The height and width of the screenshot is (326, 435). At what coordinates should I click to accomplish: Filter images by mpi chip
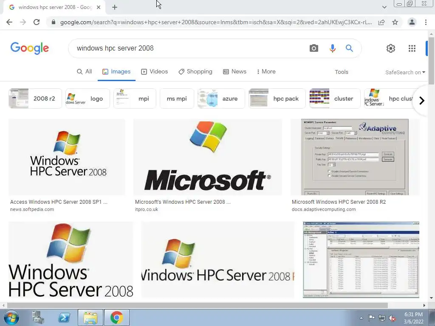pos(135,98)
